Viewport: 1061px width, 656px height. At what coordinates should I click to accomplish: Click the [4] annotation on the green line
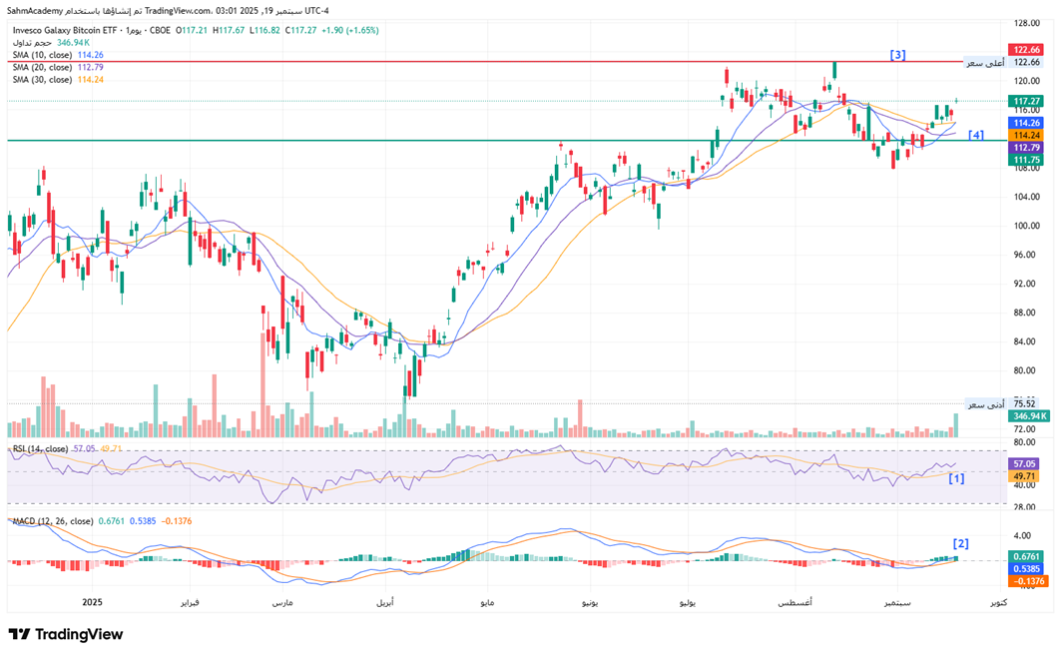(x=975, y=135)
